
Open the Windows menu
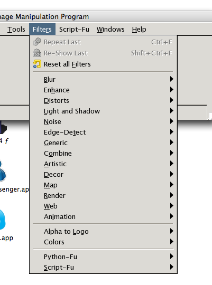[x=110, y=29]
